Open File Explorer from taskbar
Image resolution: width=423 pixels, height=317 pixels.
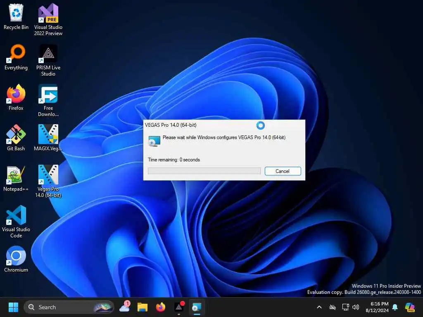[143, 307]
